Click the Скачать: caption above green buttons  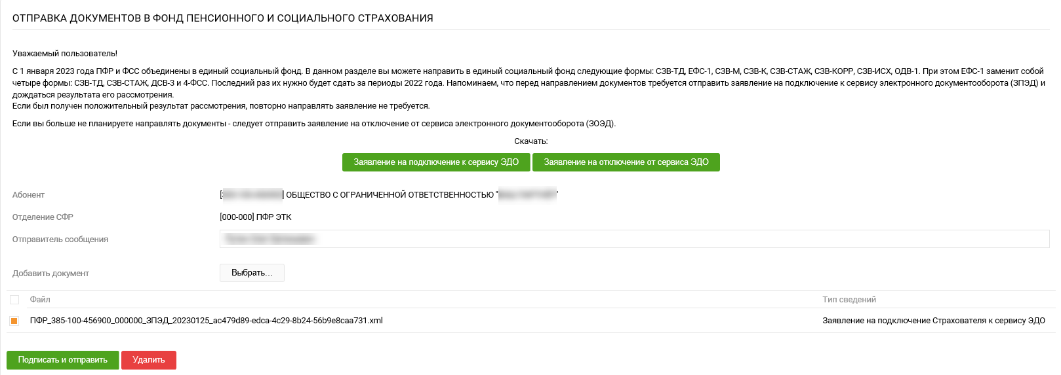click(531, 141)
